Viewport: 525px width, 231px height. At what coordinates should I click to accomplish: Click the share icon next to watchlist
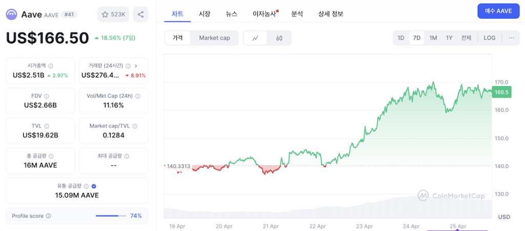point(140,14)
